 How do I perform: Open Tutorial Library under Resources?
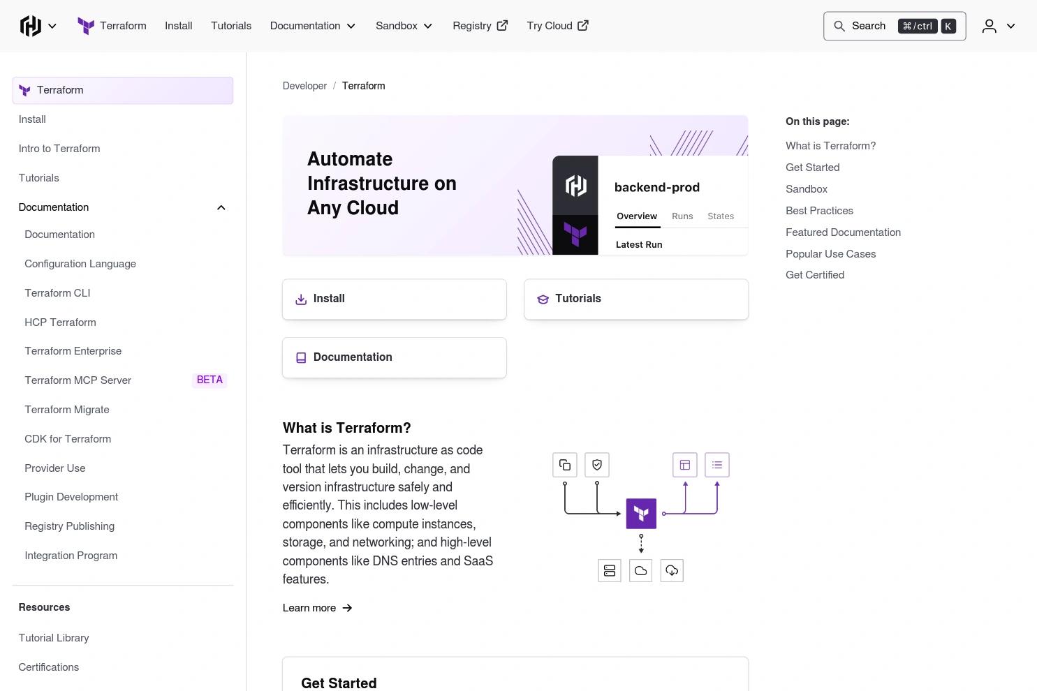pyautogui.click(x=54, y=638)
